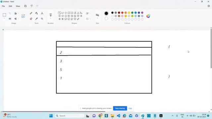Select the Pencil tool
Image resolution: width=212 pixels, height=119 pixels.
tap(31, 13)
